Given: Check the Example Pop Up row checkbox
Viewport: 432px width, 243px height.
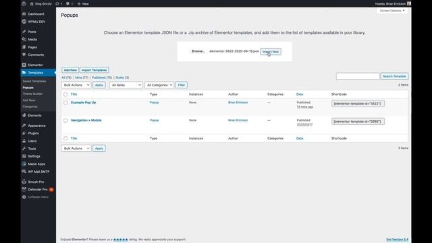Looking at the screenshot, I should (65, 103).
